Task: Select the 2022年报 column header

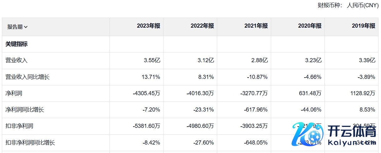Action: pyautogui.click(x=202, y=26)
